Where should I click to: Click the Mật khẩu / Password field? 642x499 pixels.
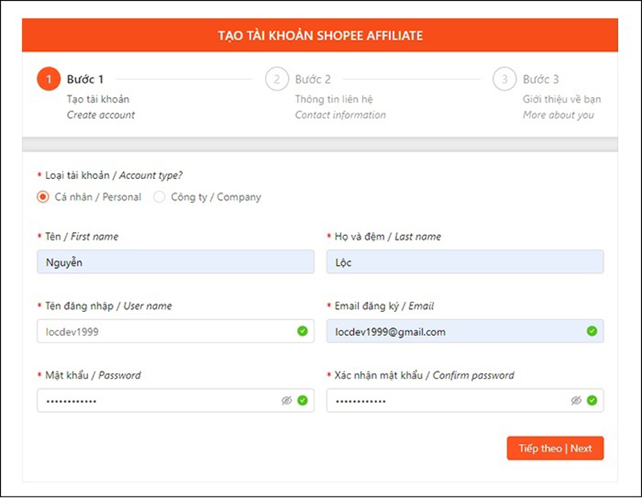pos(176,400)
